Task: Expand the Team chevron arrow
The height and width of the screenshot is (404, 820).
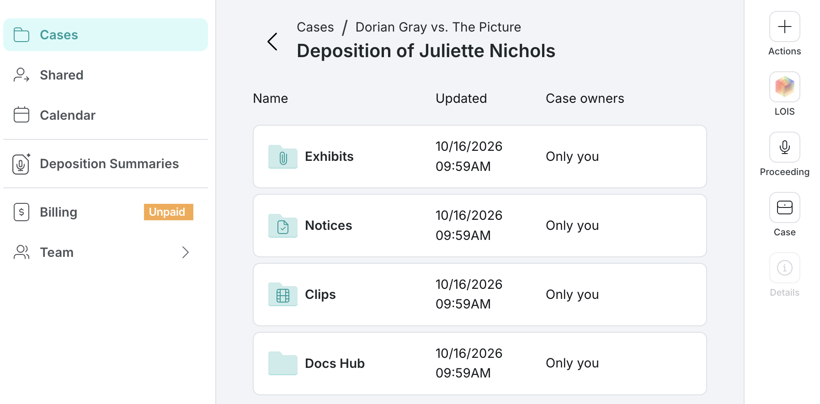Action: pyautogui.click(x=185, y=252)
